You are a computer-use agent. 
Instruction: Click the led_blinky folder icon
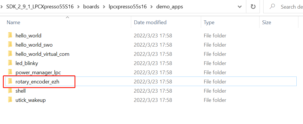[10, 63]
